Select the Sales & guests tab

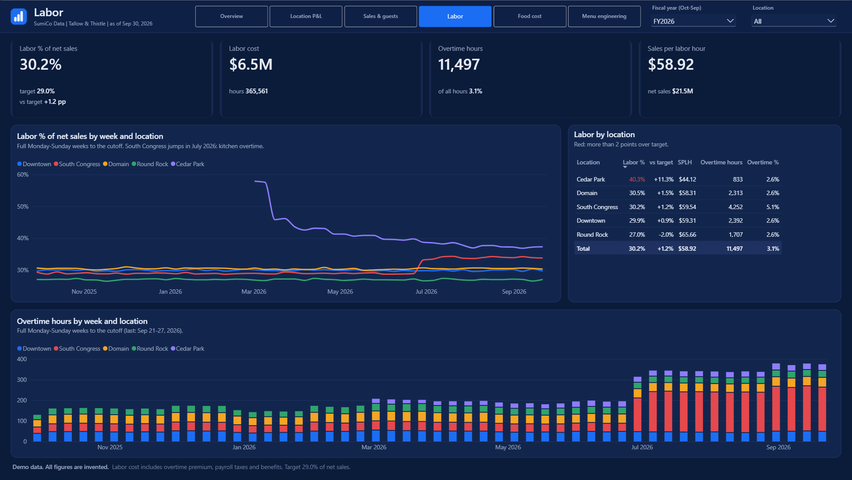click(381, 16)
